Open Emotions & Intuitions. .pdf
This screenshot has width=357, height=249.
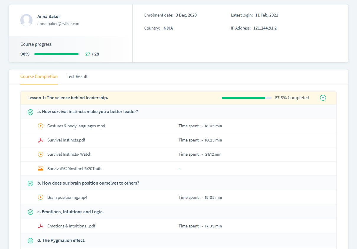(x=71, y=226)
